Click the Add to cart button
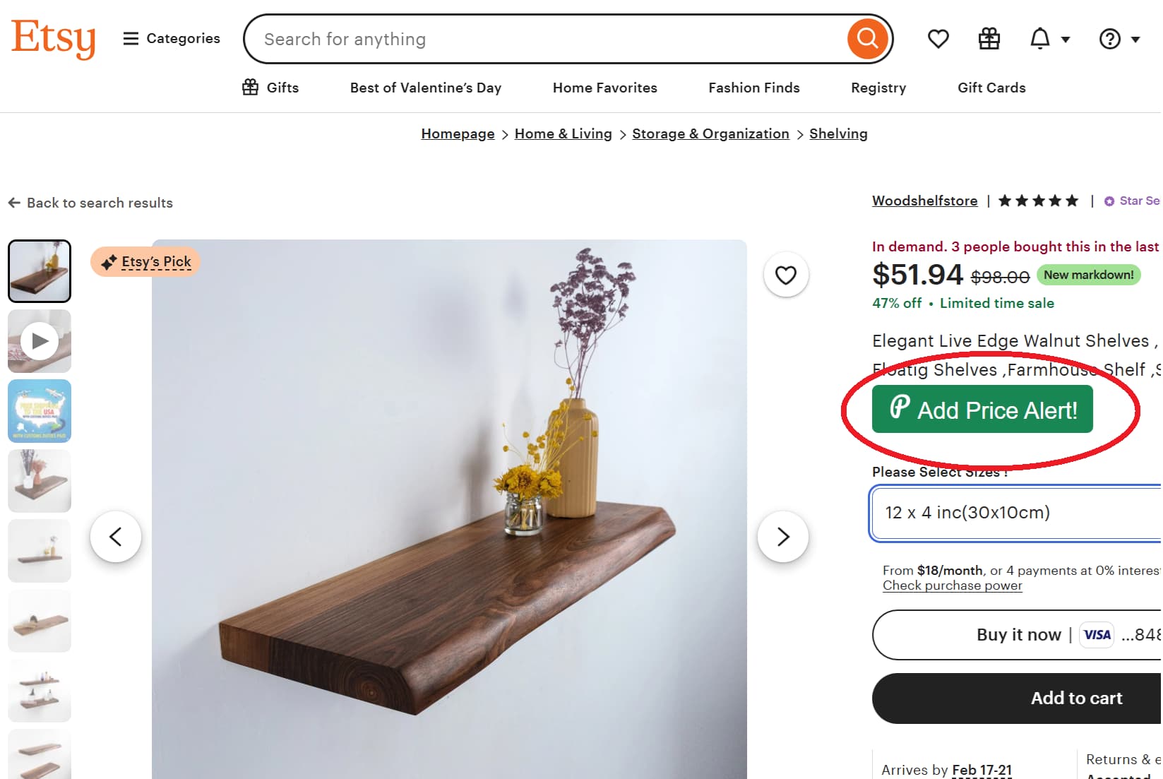Screen dimensions: 1163x779 coord(1075,698)
